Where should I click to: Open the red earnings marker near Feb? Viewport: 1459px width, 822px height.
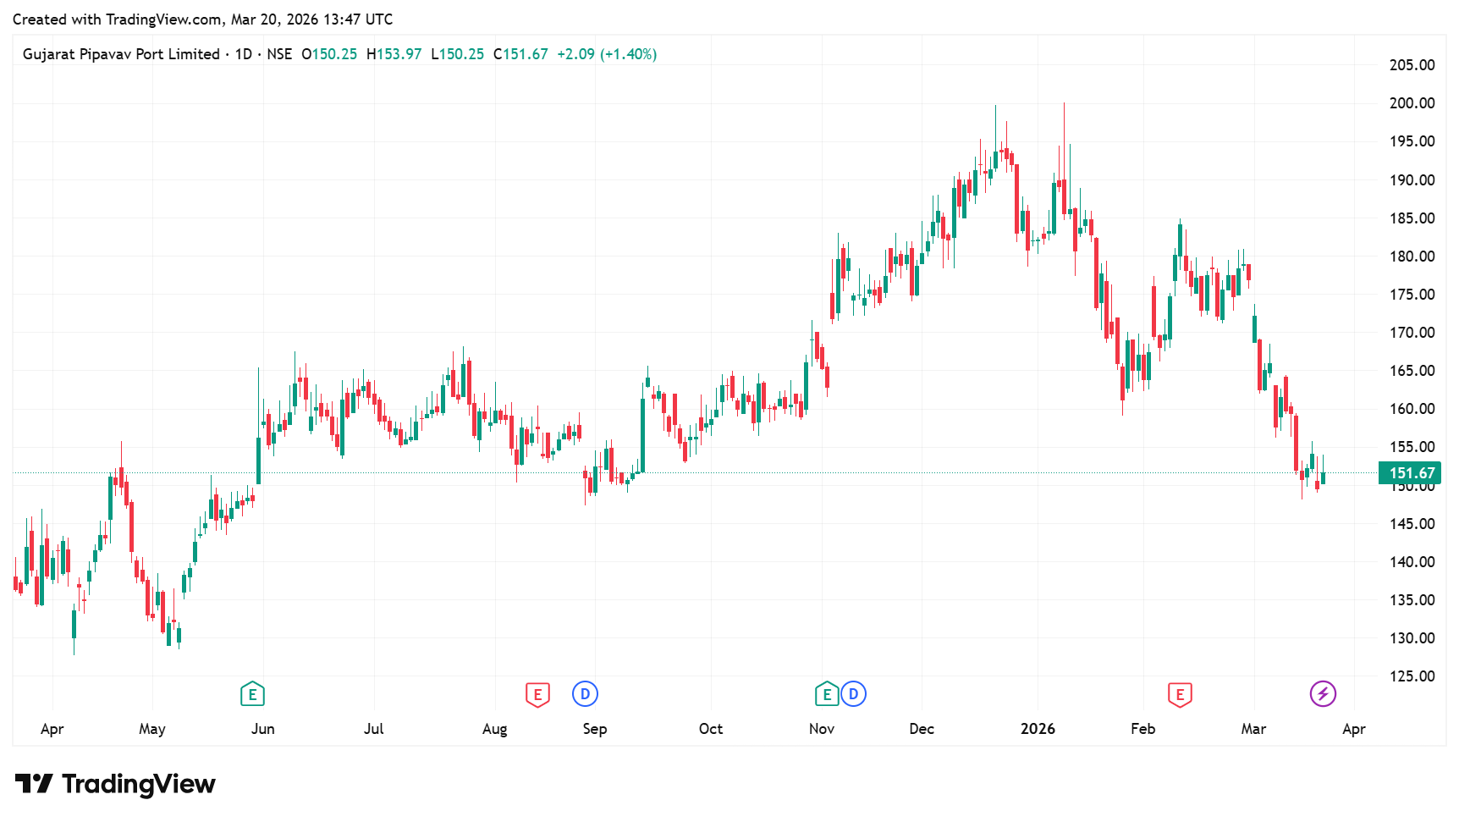click(x=1180, y=695)
